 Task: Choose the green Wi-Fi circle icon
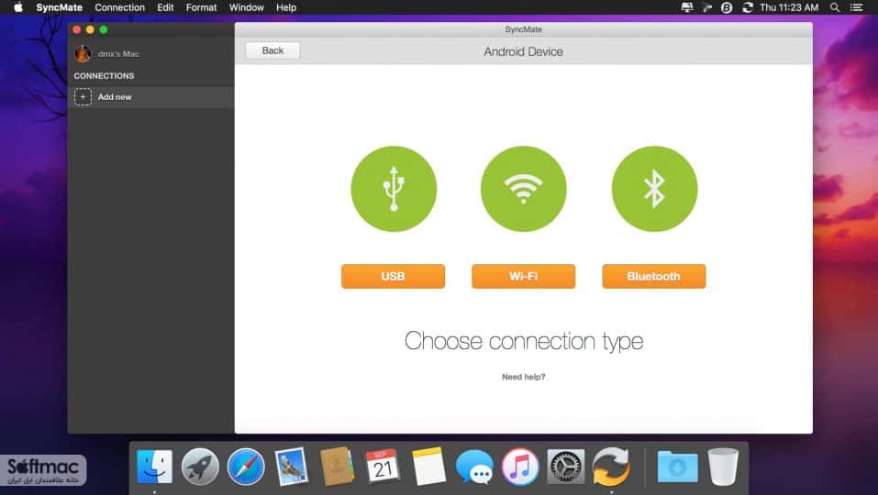coord(524,189)
